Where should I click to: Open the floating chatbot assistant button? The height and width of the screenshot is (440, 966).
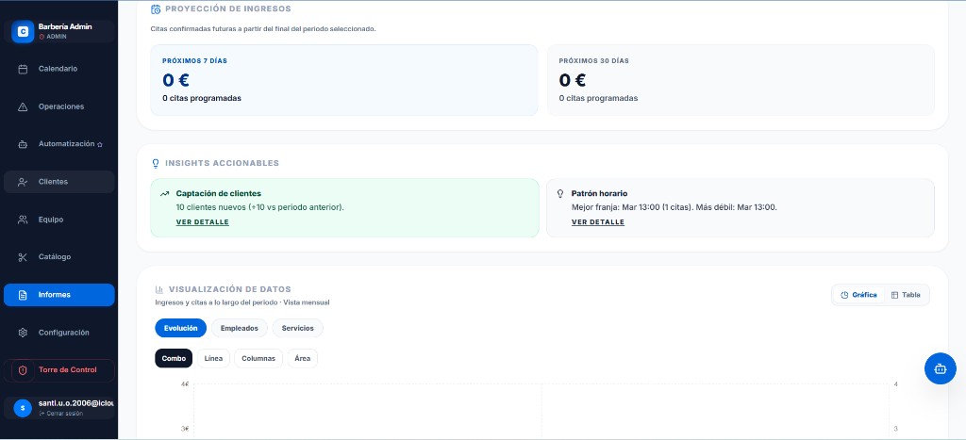point(941,368)
